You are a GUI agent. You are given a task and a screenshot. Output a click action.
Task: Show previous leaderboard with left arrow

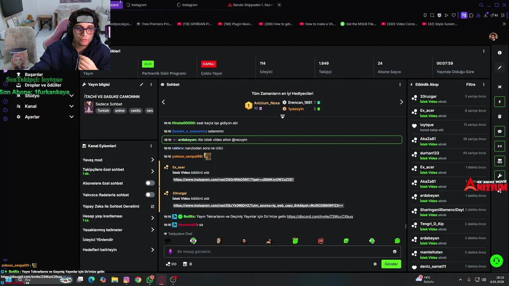click(163, 102)
